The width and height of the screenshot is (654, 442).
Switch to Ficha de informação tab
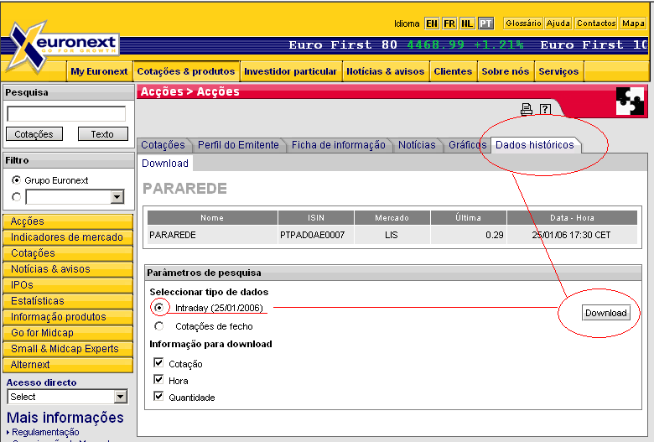click(x=338, y=145)
